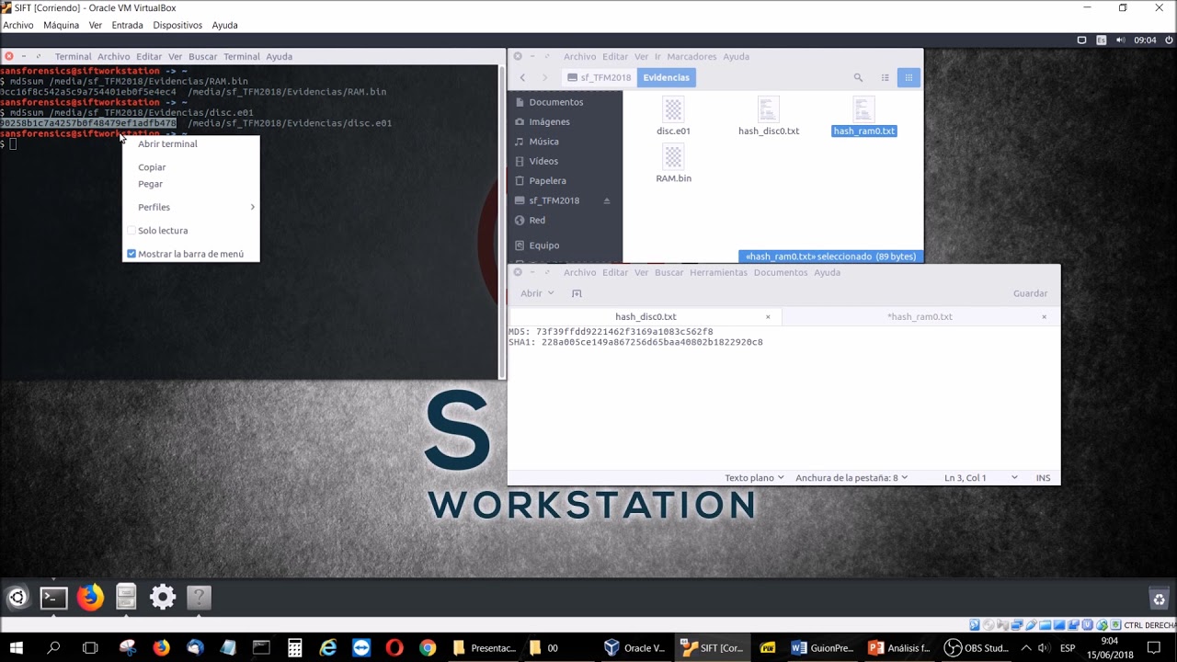The width and height of the screenshot is (1177, 662).
Task: Expand the Perfiles submenu
Action: point(191,207)
